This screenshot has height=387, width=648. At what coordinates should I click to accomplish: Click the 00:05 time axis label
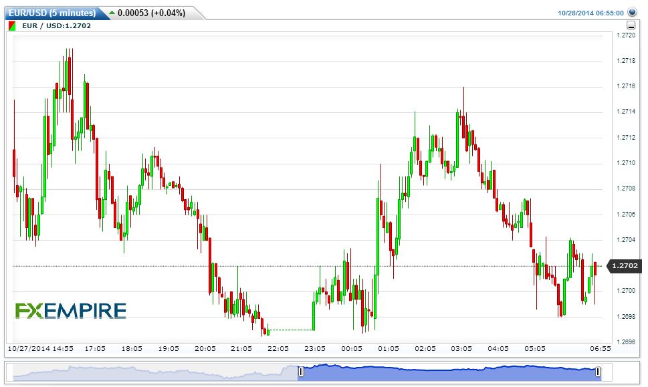(x=352, y=349)
